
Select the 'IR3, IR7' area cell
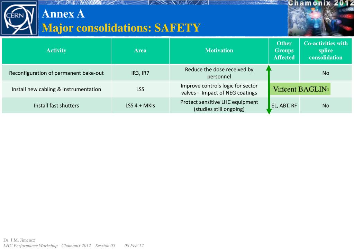coord(140,73)
